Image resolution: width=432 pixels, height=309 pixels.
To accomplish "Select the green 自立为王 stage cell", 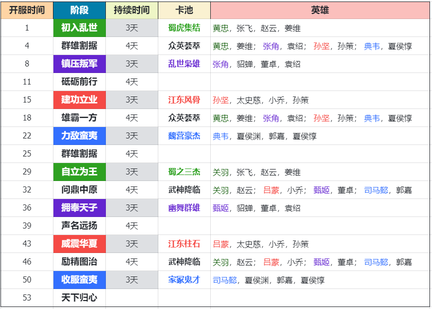I will 79,172.
